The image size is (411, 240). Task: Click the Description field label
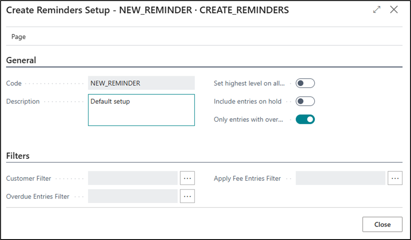(x=23, y=101)
